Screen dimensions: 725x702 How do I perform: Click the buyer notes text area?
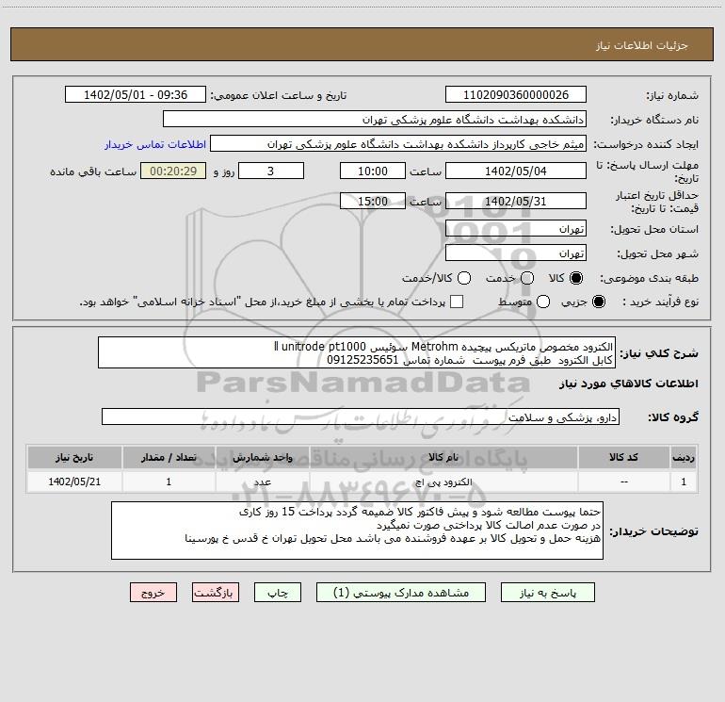coord(357,531)
